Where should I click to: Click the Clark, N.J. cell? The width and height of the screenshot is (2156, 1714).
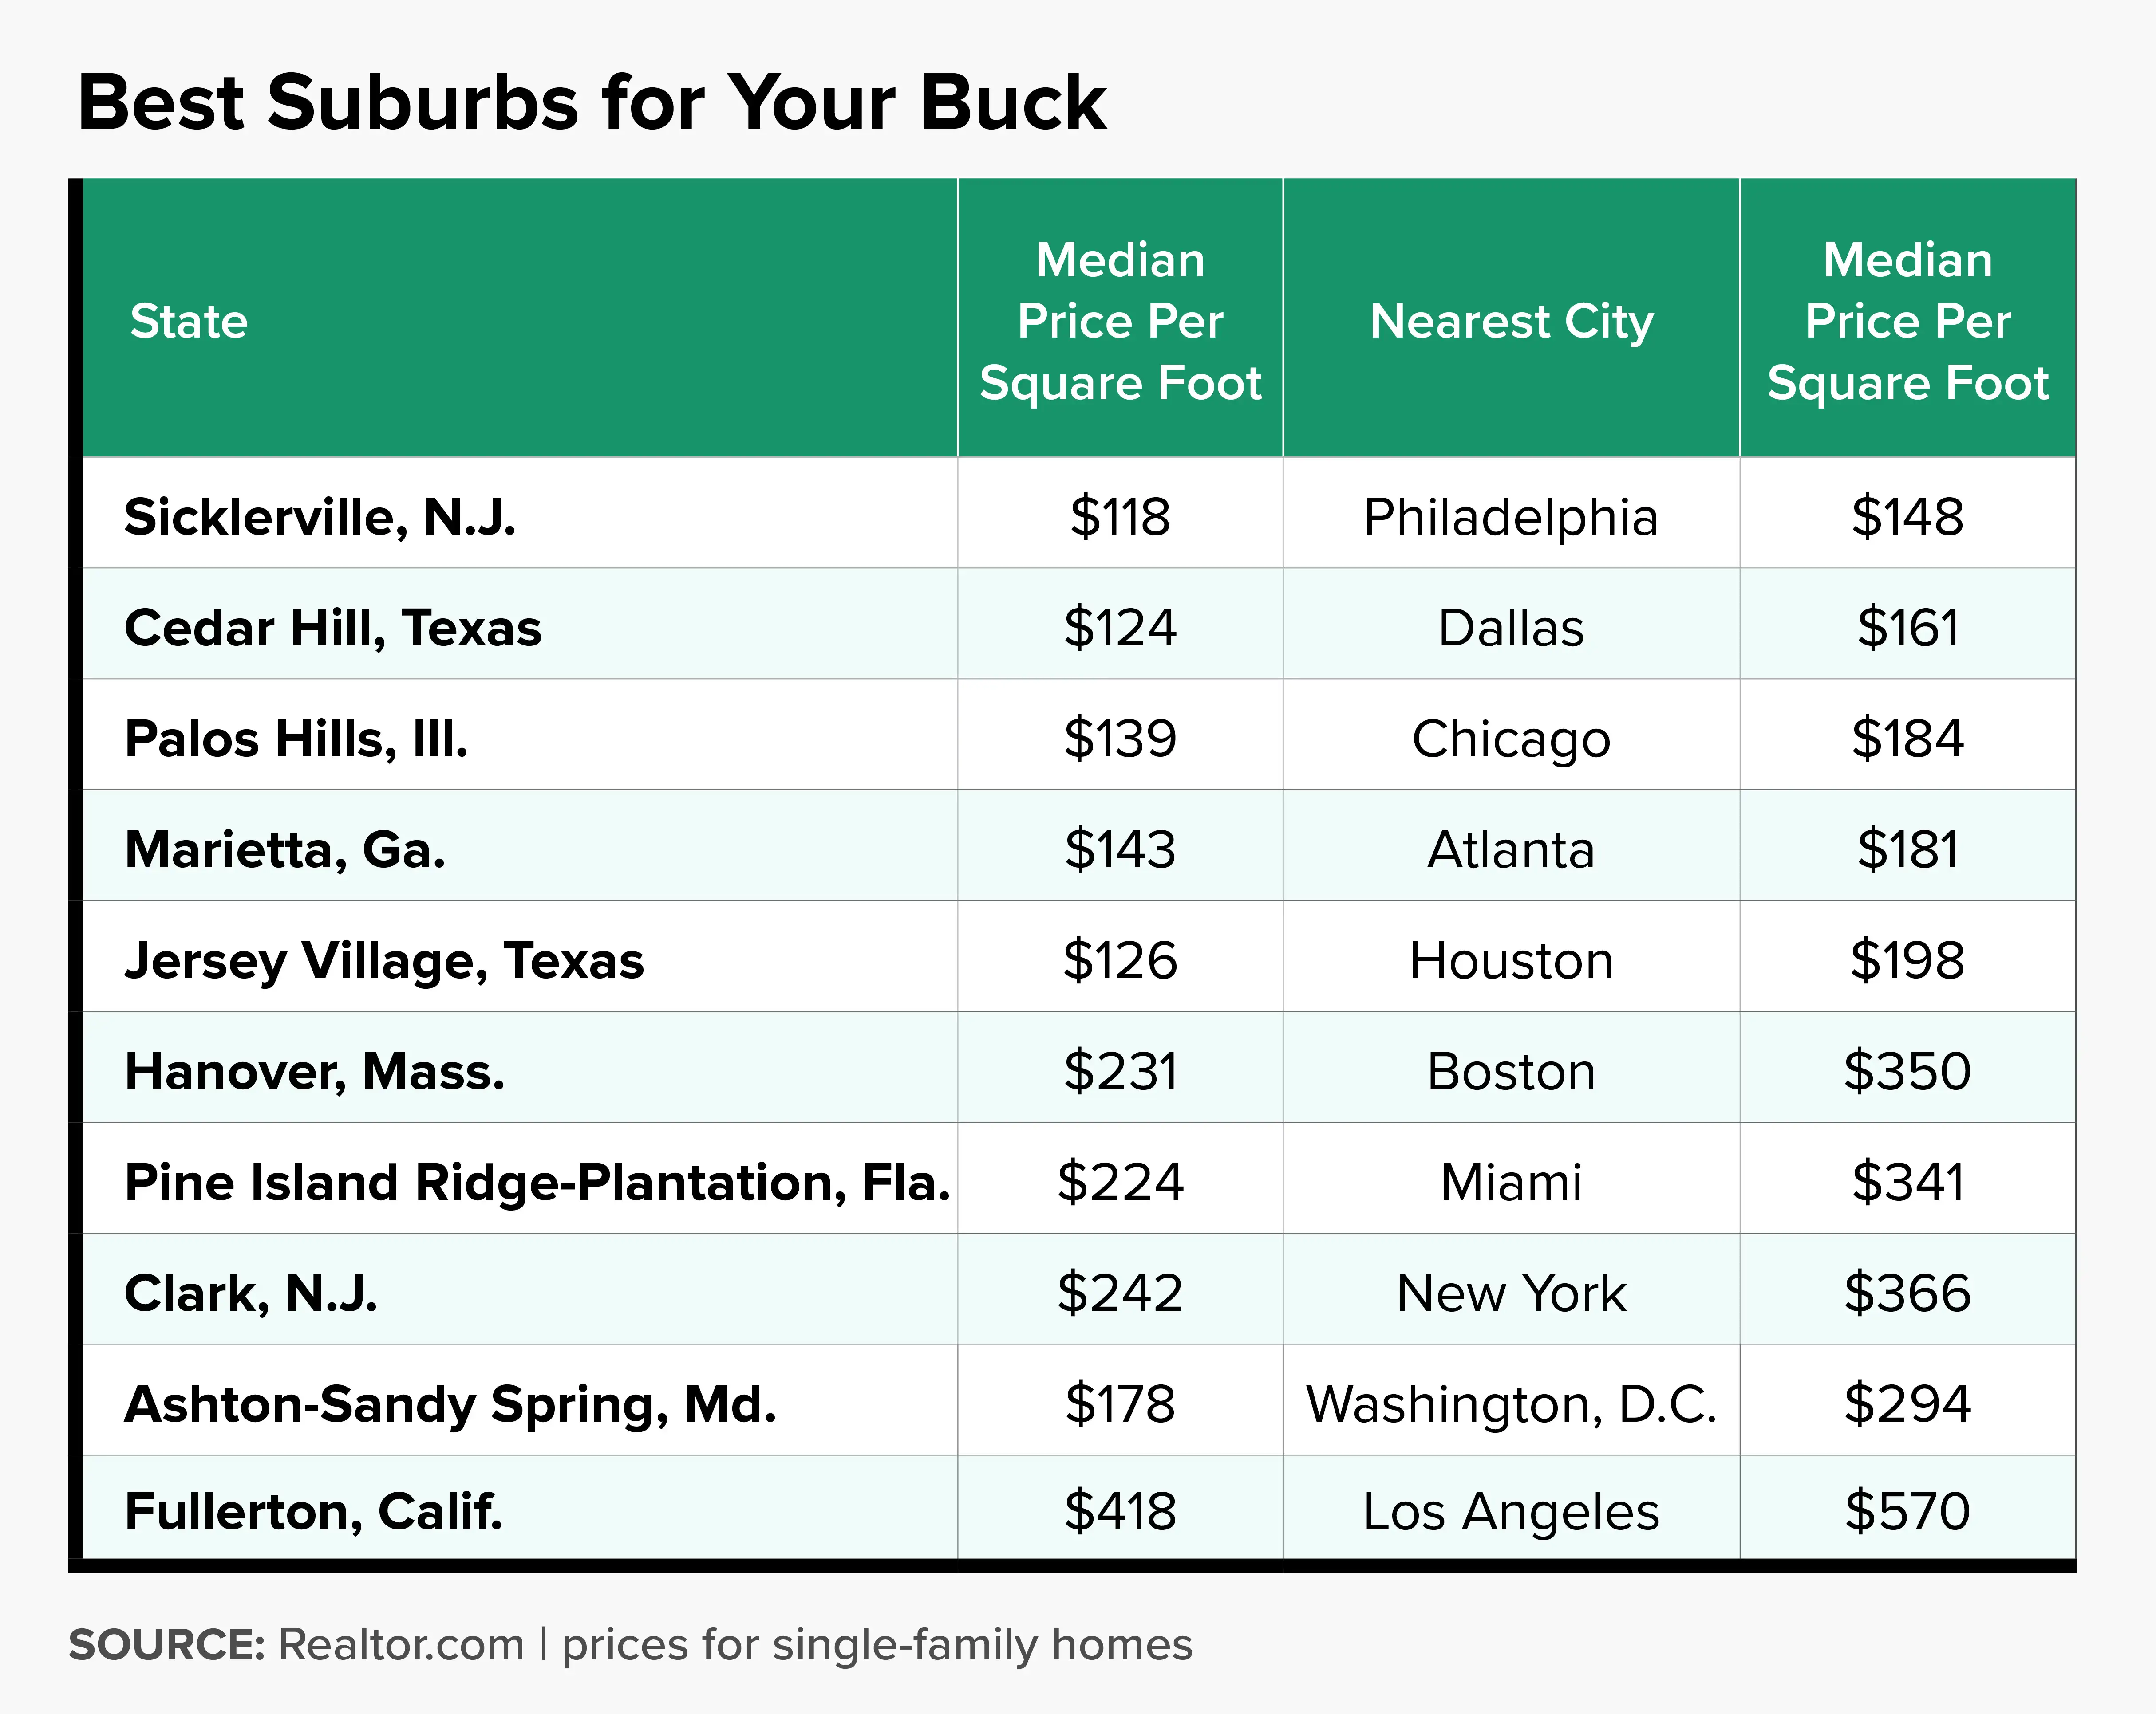point(251,1294)
